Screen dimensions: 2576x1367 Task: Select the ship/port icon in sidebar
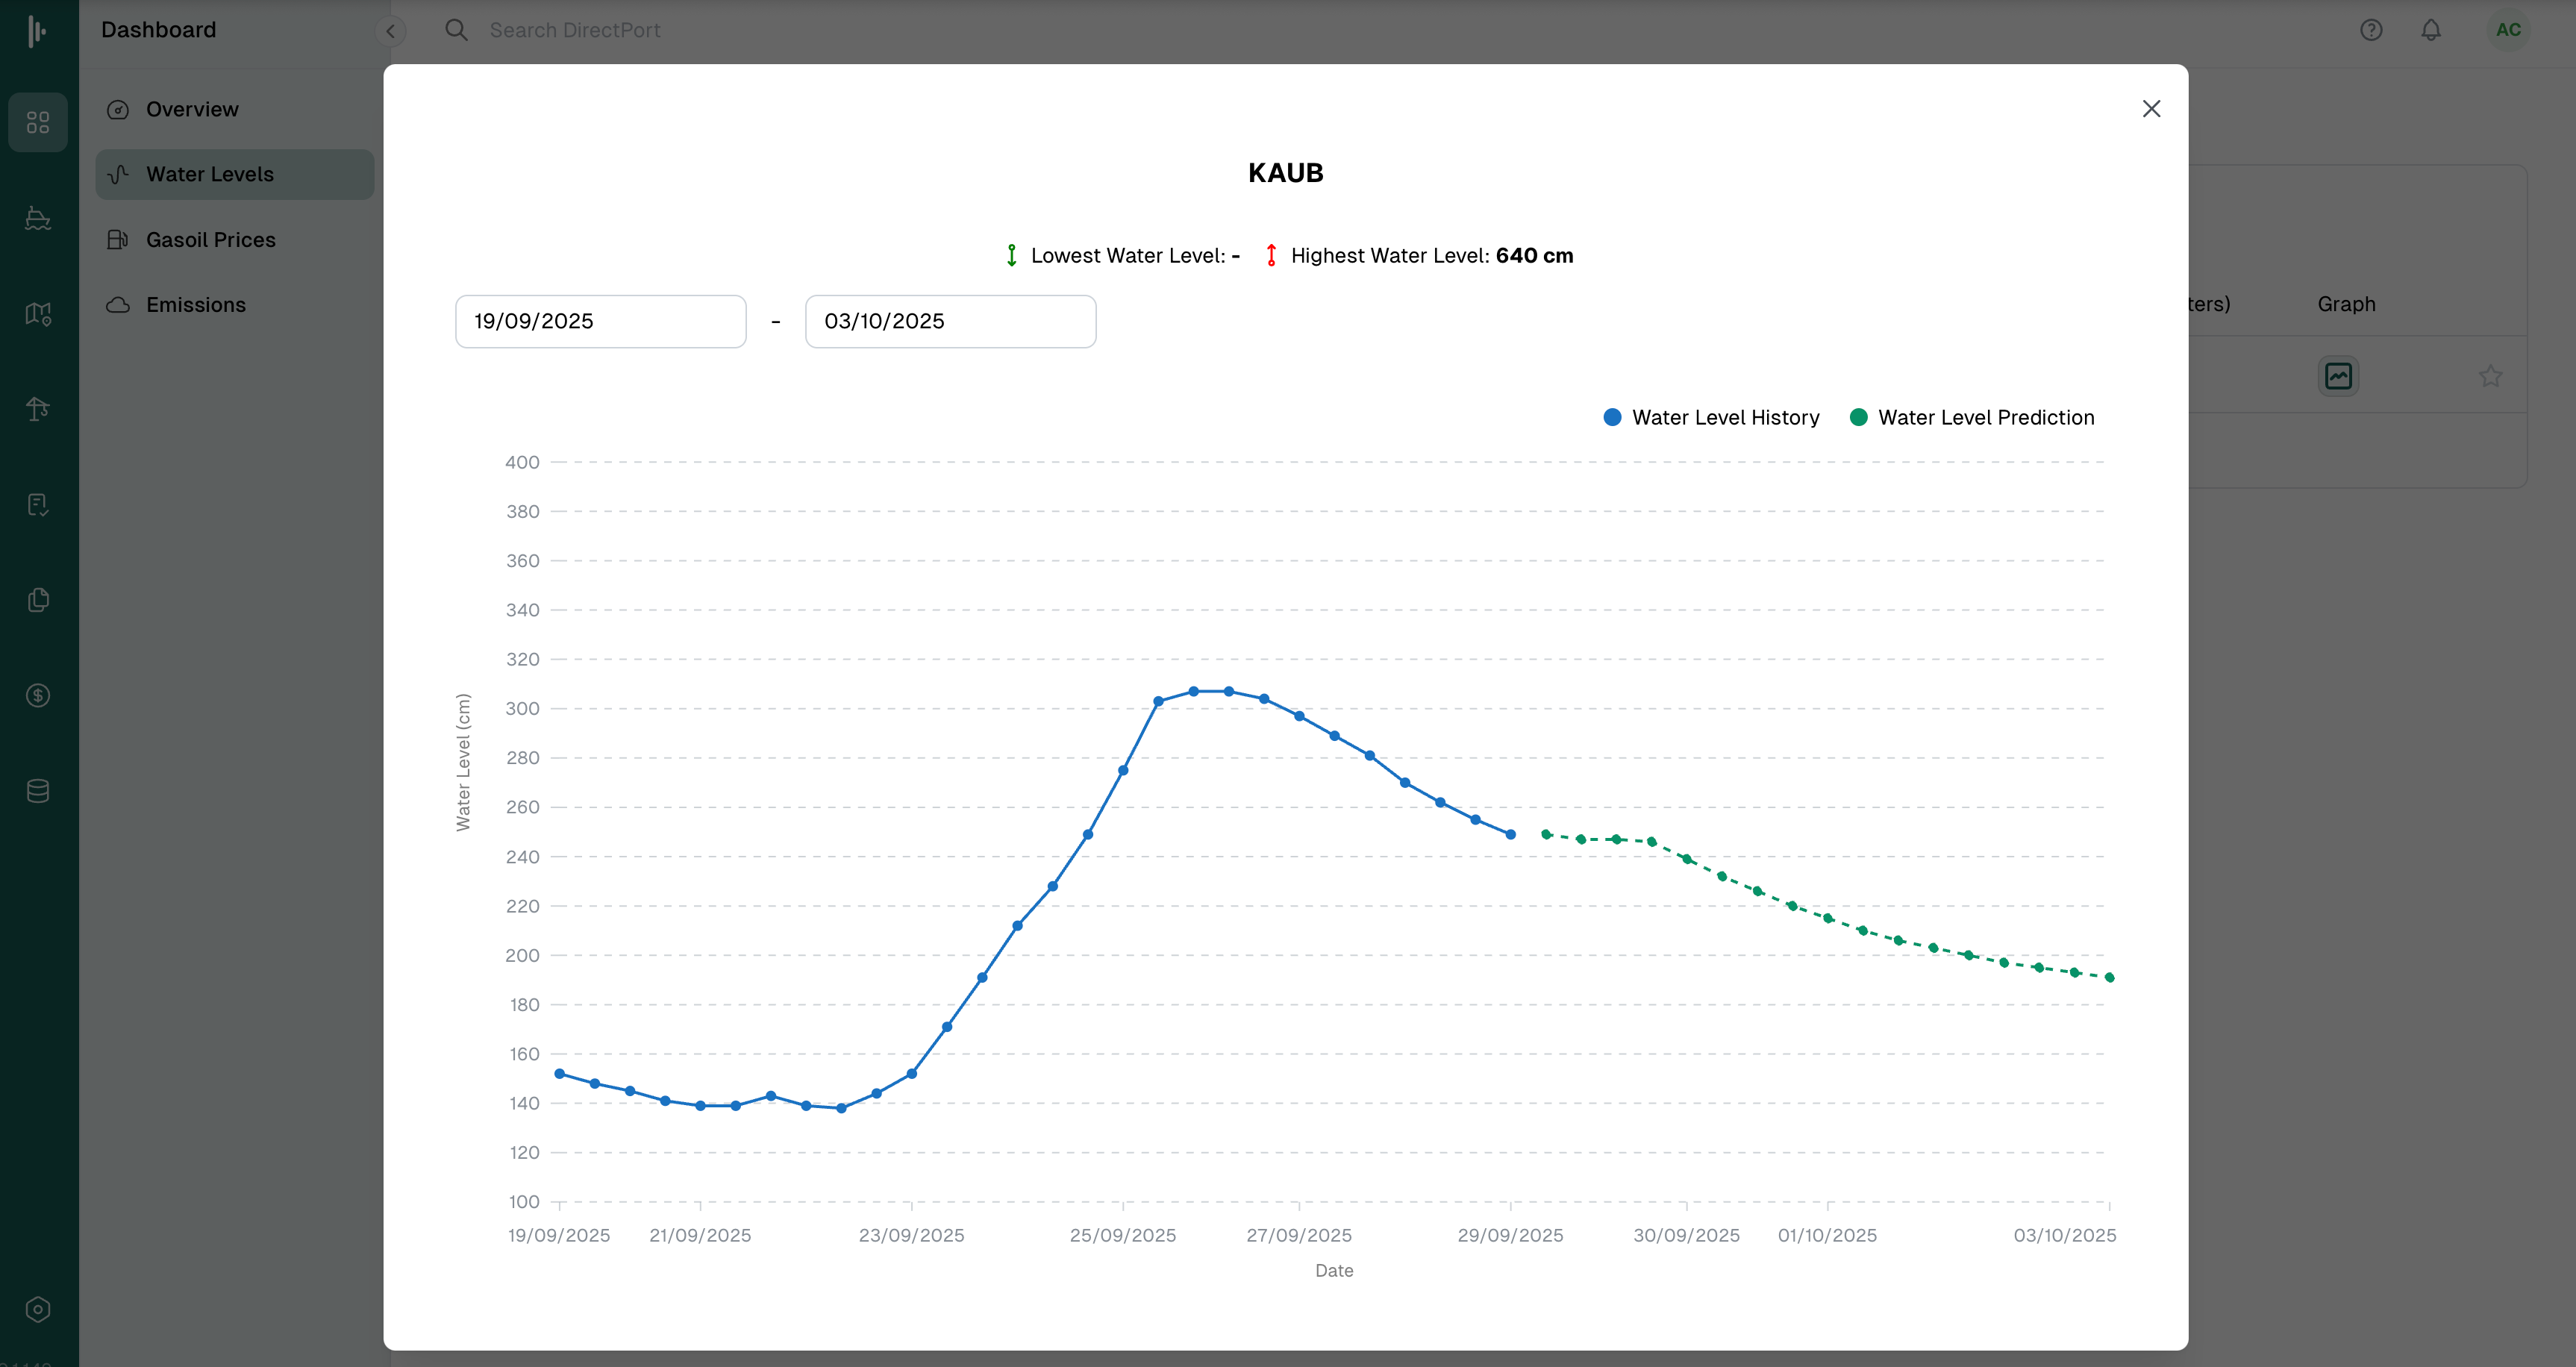pos(38,218)
